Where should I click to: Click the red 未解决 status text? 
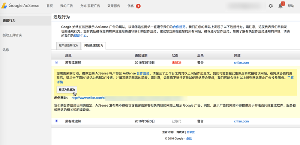(176, 63)
